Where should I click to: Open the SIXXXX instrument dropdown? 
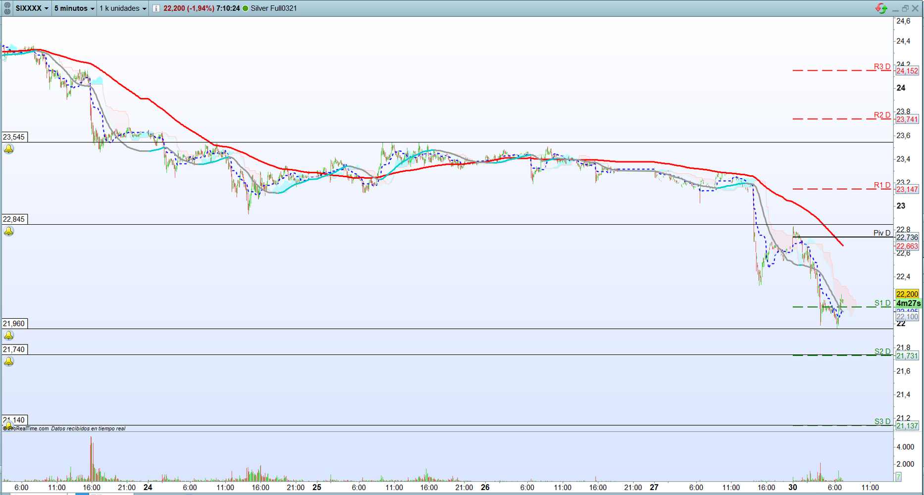pos(32,8)
